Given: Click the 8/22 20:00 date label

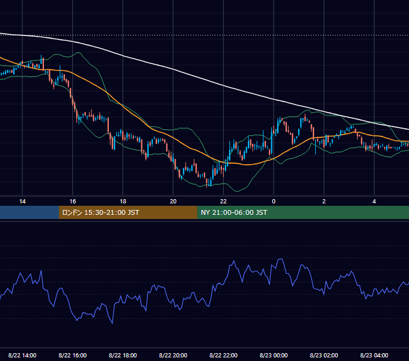Looking at the screenshot, I should [173, 355].
